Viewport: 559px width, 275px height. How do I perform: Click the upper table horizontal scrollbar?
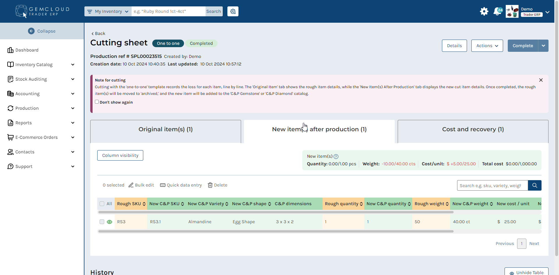coord(276,212)
